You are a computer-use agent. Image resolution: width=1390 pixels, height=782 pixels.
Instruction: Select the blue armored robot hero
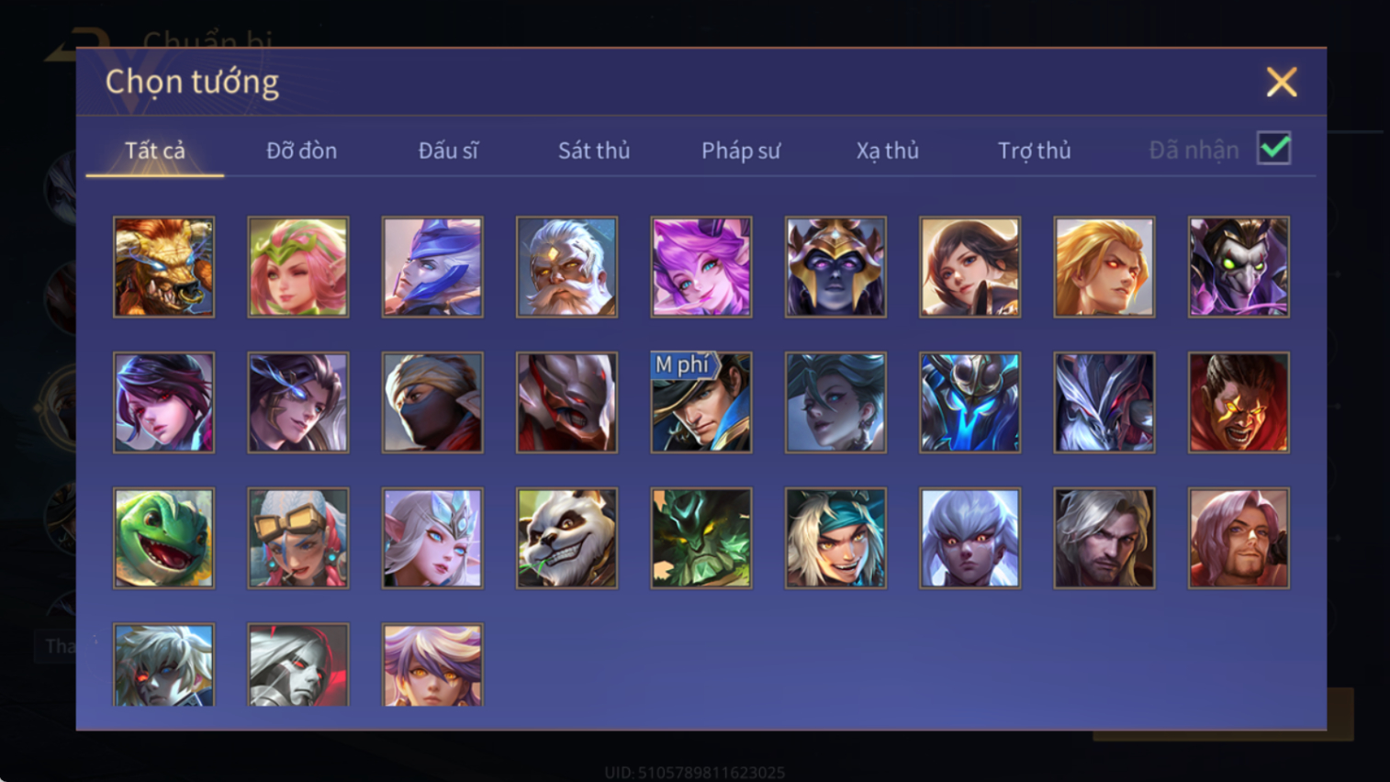tap(970, 402)
